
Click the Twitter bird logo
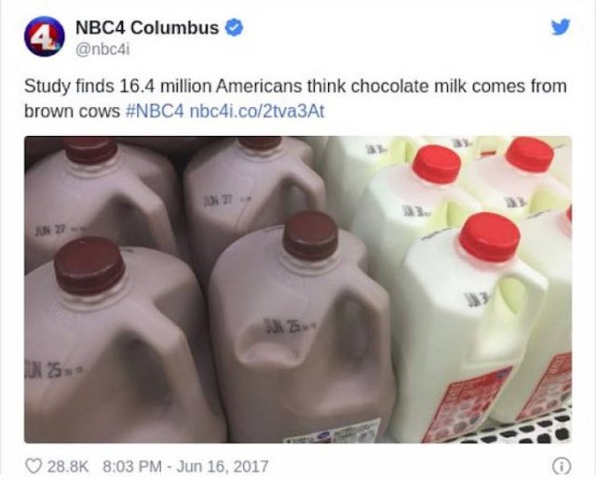pos(561,27)
